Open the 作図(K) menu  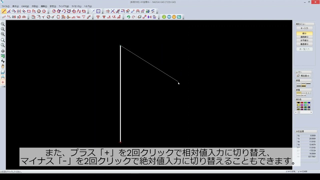coord(35,6)
